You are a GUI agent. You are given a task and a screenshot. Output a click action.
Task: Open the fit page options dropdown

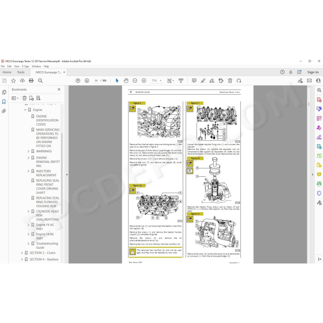170,81
